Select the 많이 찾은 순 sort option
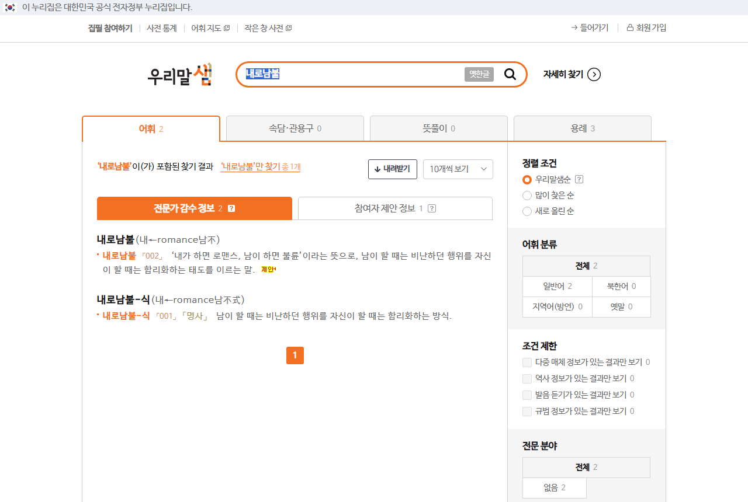 click(x=527, y=196)
